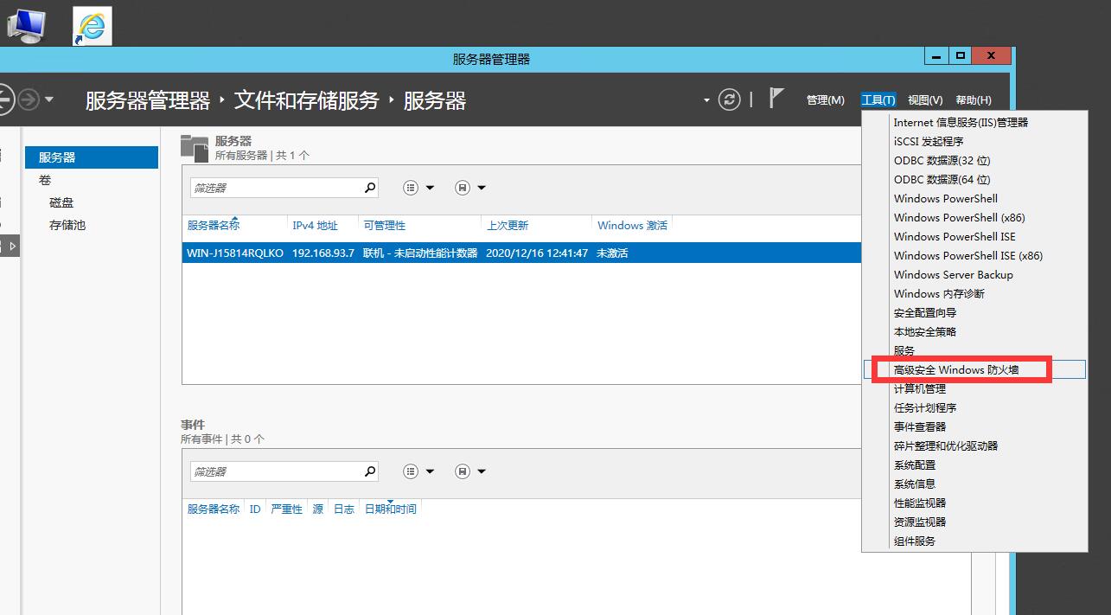The image size is (1111, 615).
Task: Expand events list view options dropdown
Action: (x=419, y=471)
